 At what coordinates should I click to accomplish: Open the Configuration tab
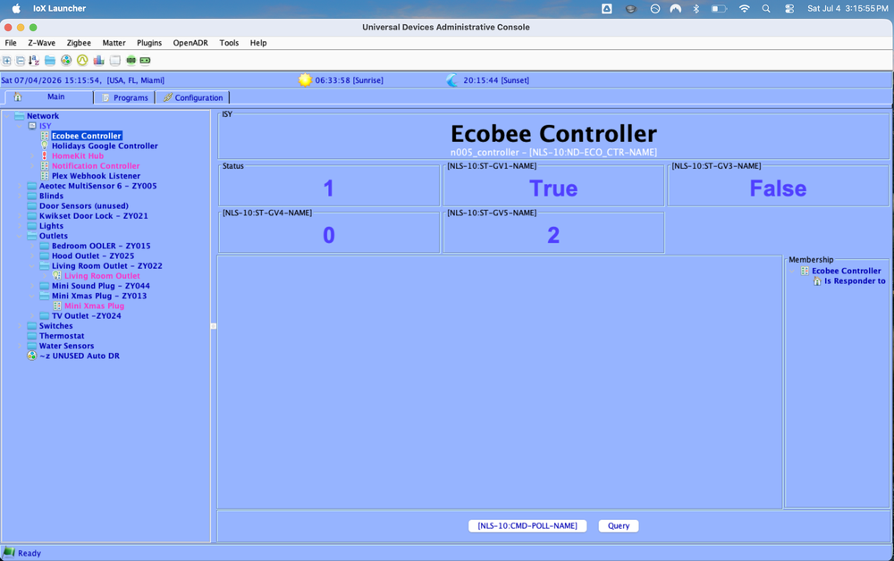tap(193, 98)
